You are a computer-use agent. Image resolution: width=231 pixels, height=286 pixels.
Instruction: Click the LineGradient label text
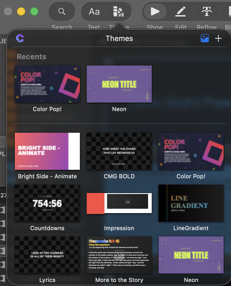[191, 228]
